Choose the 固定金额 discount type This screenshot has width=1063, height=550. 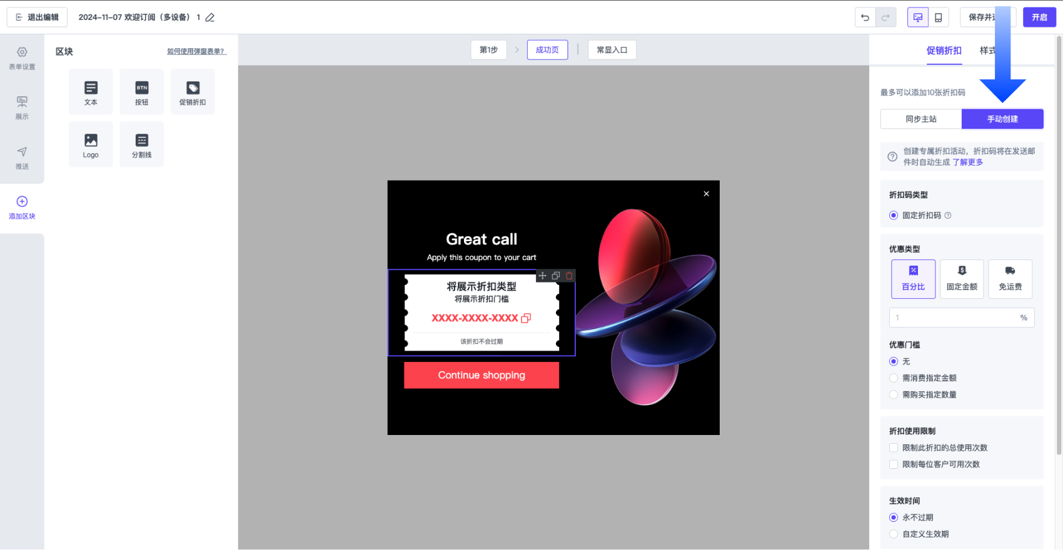(962, 279)
